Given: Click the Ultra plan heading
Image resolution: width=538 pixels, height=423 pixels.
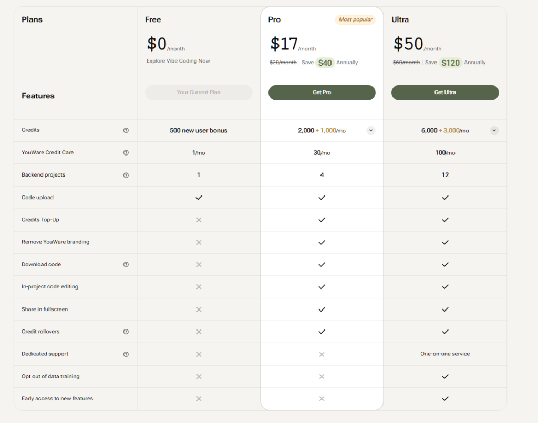Looking at the screenshot, I should 400,20.
